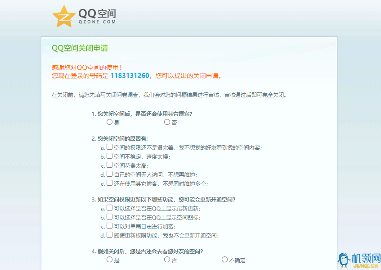Image resolution: width=381 pixels, height=270 pixels.
Task: Check 可以对单篇日志进行加密 option
Action: click(110, 226)
